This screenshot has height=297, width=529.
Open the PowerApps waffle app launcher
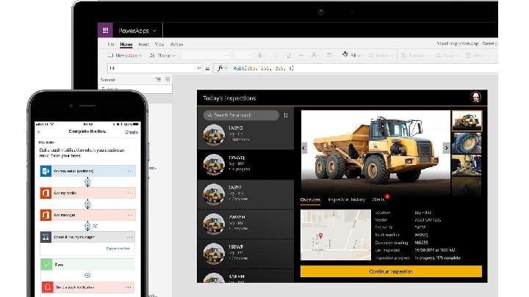point(106,31)
